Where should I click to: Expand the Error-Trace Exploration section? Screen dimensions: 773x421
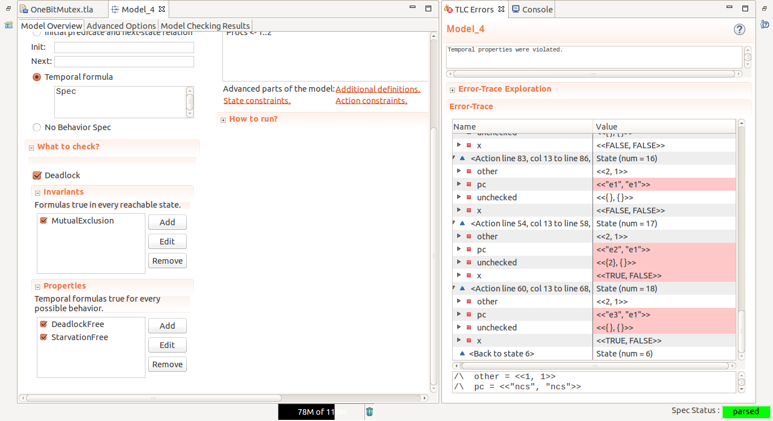452,89
